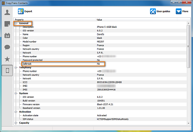Click the '208103692044416' IMSI value
The image size is (193, 132).
click(x=106, y=90)
